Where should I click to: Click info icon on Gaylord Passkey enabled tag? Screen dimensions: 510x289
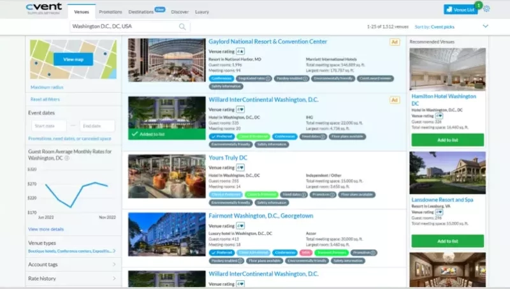pyautogui.click(x=305, y=78)
